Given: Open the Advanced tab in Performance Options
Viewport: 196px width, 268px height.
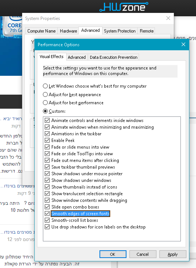Looking at the screenshot, I should coord(77,57).
